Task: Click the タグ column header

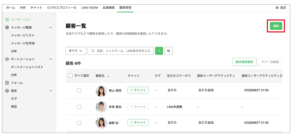Action: (x=157, y=76)
